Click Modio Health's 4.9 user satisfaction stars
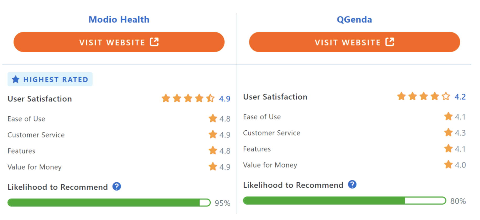This screenshot has width=480, height=220. (188, 99)
